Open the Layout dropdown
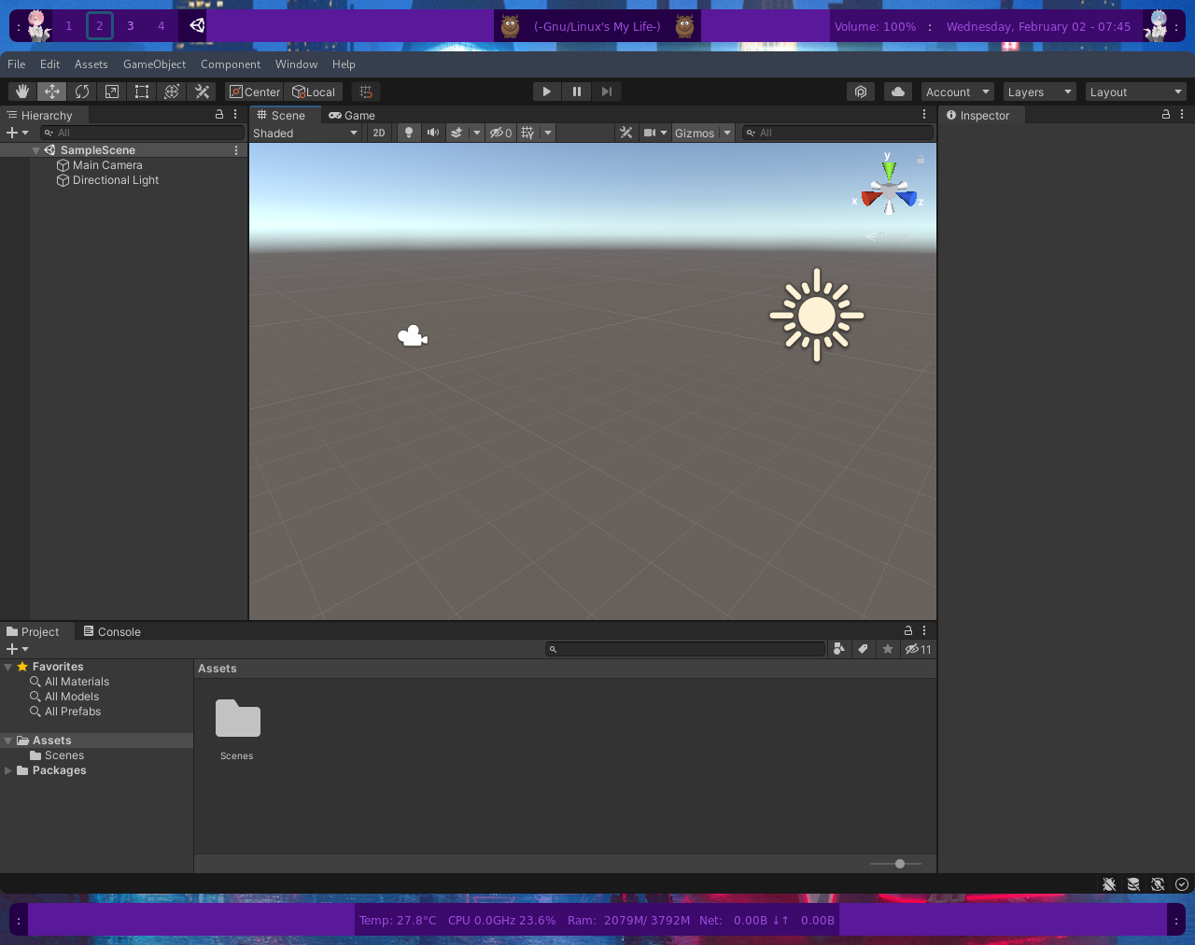1195x945 pixels. 1136,92
